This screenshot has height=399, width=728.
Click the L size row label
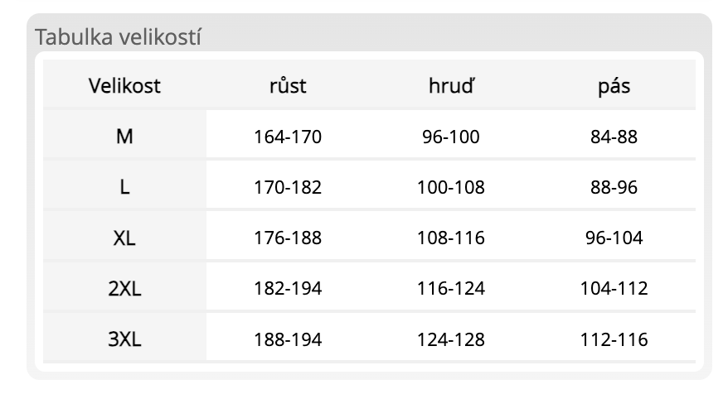click(124, 187)
